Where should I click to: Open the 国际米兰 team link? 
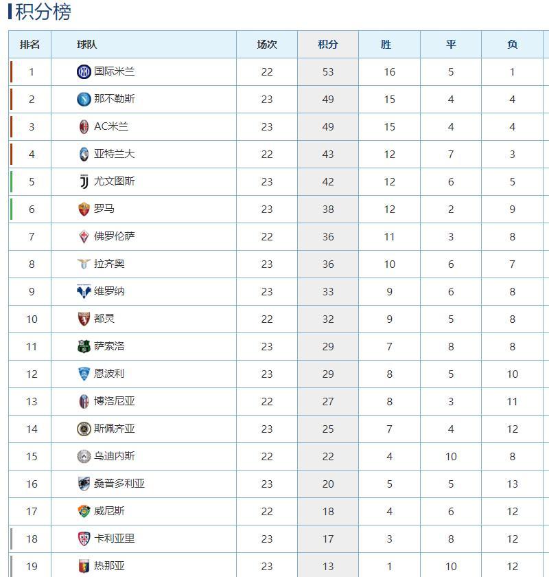(115, 71)
